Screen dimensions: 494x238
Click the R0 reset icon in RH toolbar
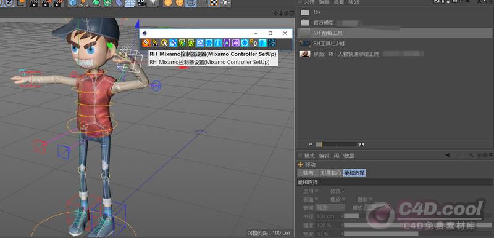pyautogui.click(x=253, y=42)
